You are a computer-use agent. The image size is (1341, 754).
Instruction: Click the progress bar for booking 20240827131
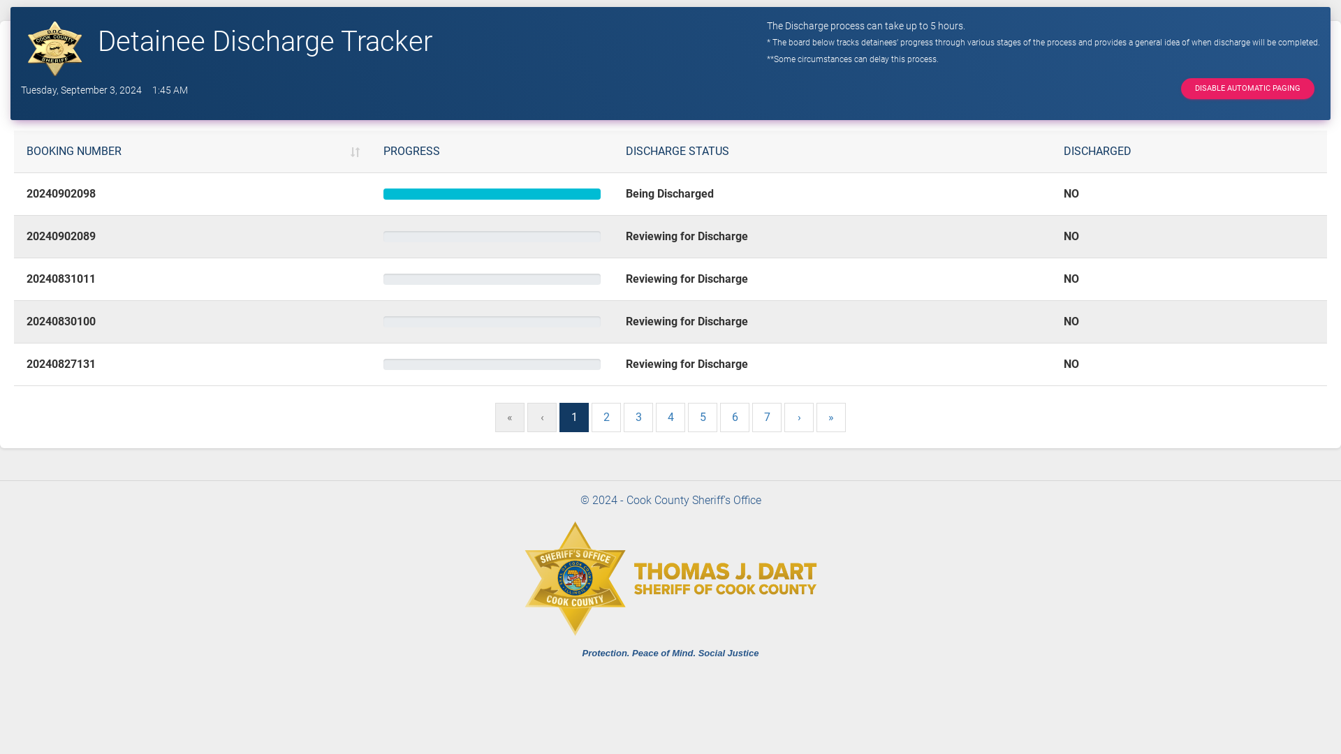(492, 364)
